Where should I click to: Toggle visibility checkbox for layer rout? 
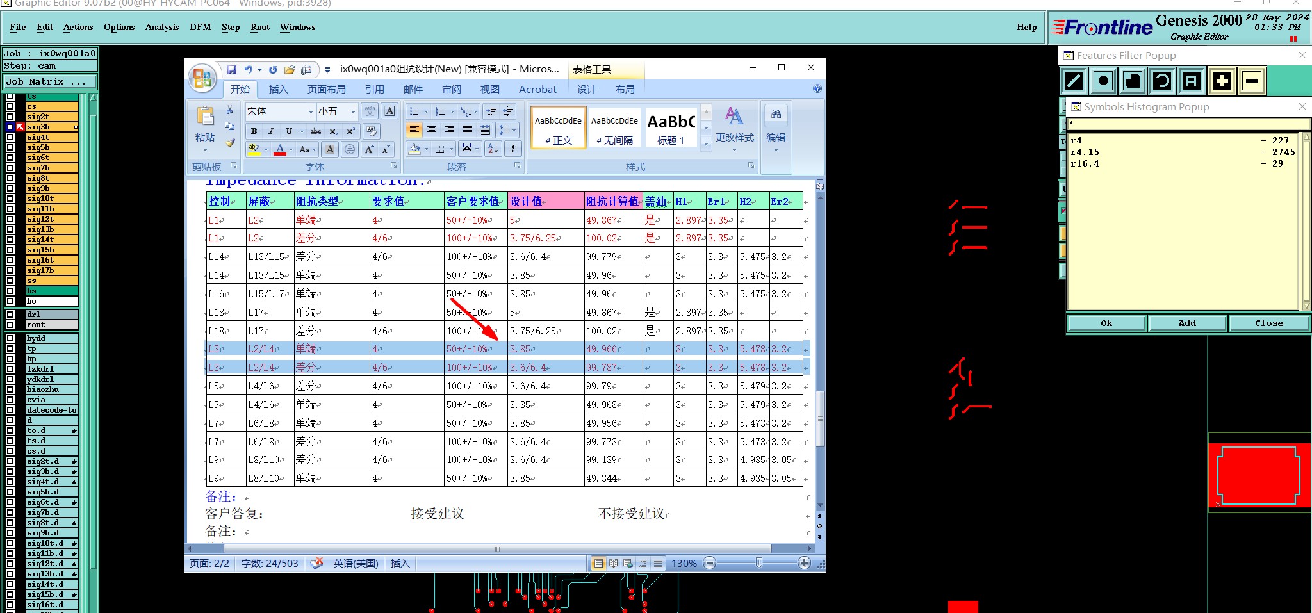[10, 325]
